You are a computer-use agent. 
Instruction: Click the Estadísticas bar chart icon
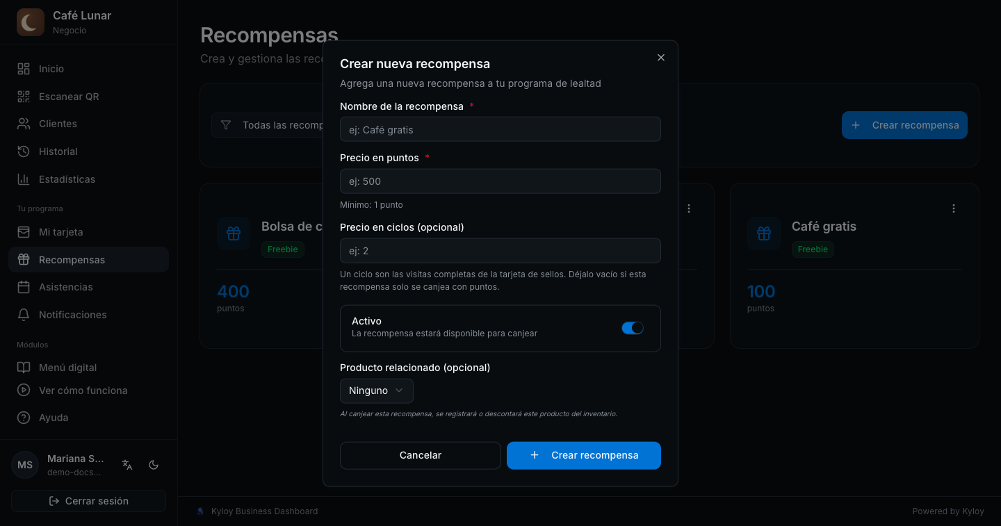click(24, 179)
